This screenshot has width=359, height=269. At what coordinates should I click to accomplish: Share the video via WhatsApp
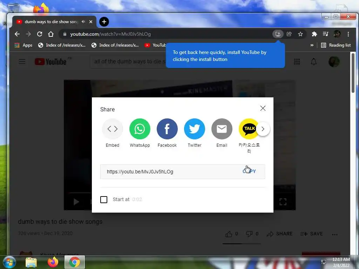[140, 129]
